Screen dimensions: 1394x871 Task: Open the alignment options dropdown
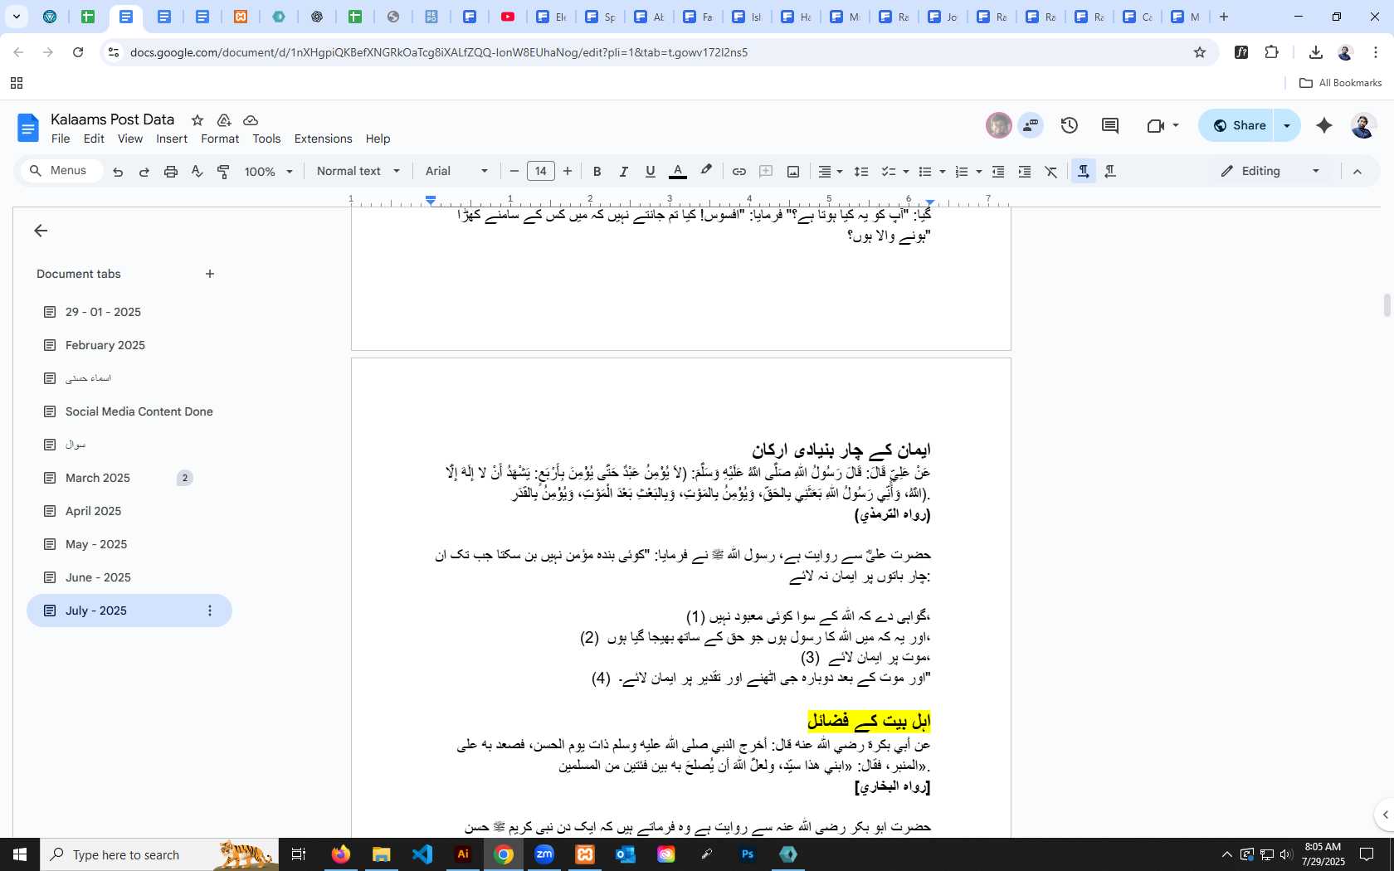831,172
